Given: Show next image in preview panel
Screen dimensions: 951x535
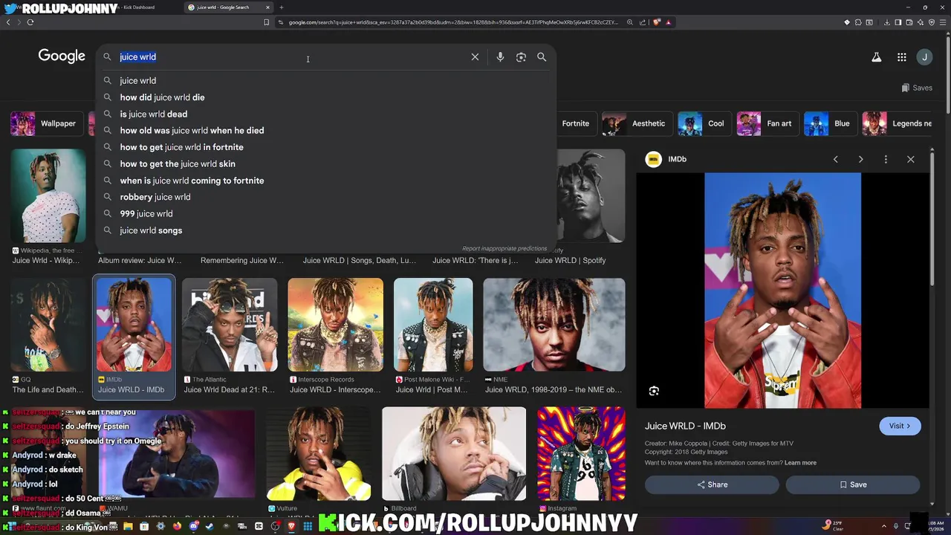Looking at the screenshot, I should pyautogui.click(x=860, y=159).
